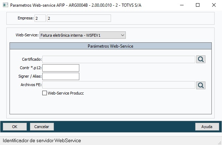Click the second Empresa name field
The height and width of the screenshot is (145, 222).
[78, 18]
